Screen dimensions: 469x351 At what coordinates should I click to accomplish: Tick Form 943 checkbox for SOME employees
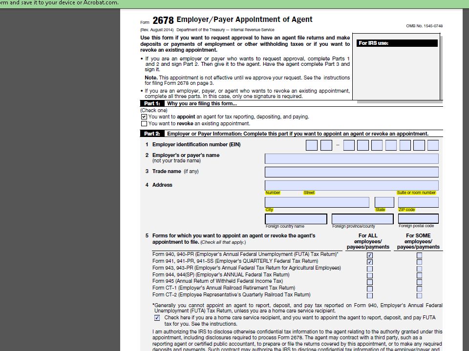[419, 269]
